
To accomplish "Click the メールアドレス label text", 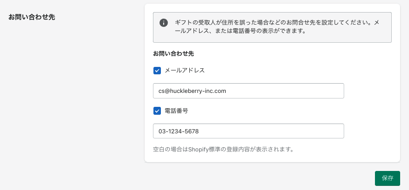I will click(x=185, y=71).
